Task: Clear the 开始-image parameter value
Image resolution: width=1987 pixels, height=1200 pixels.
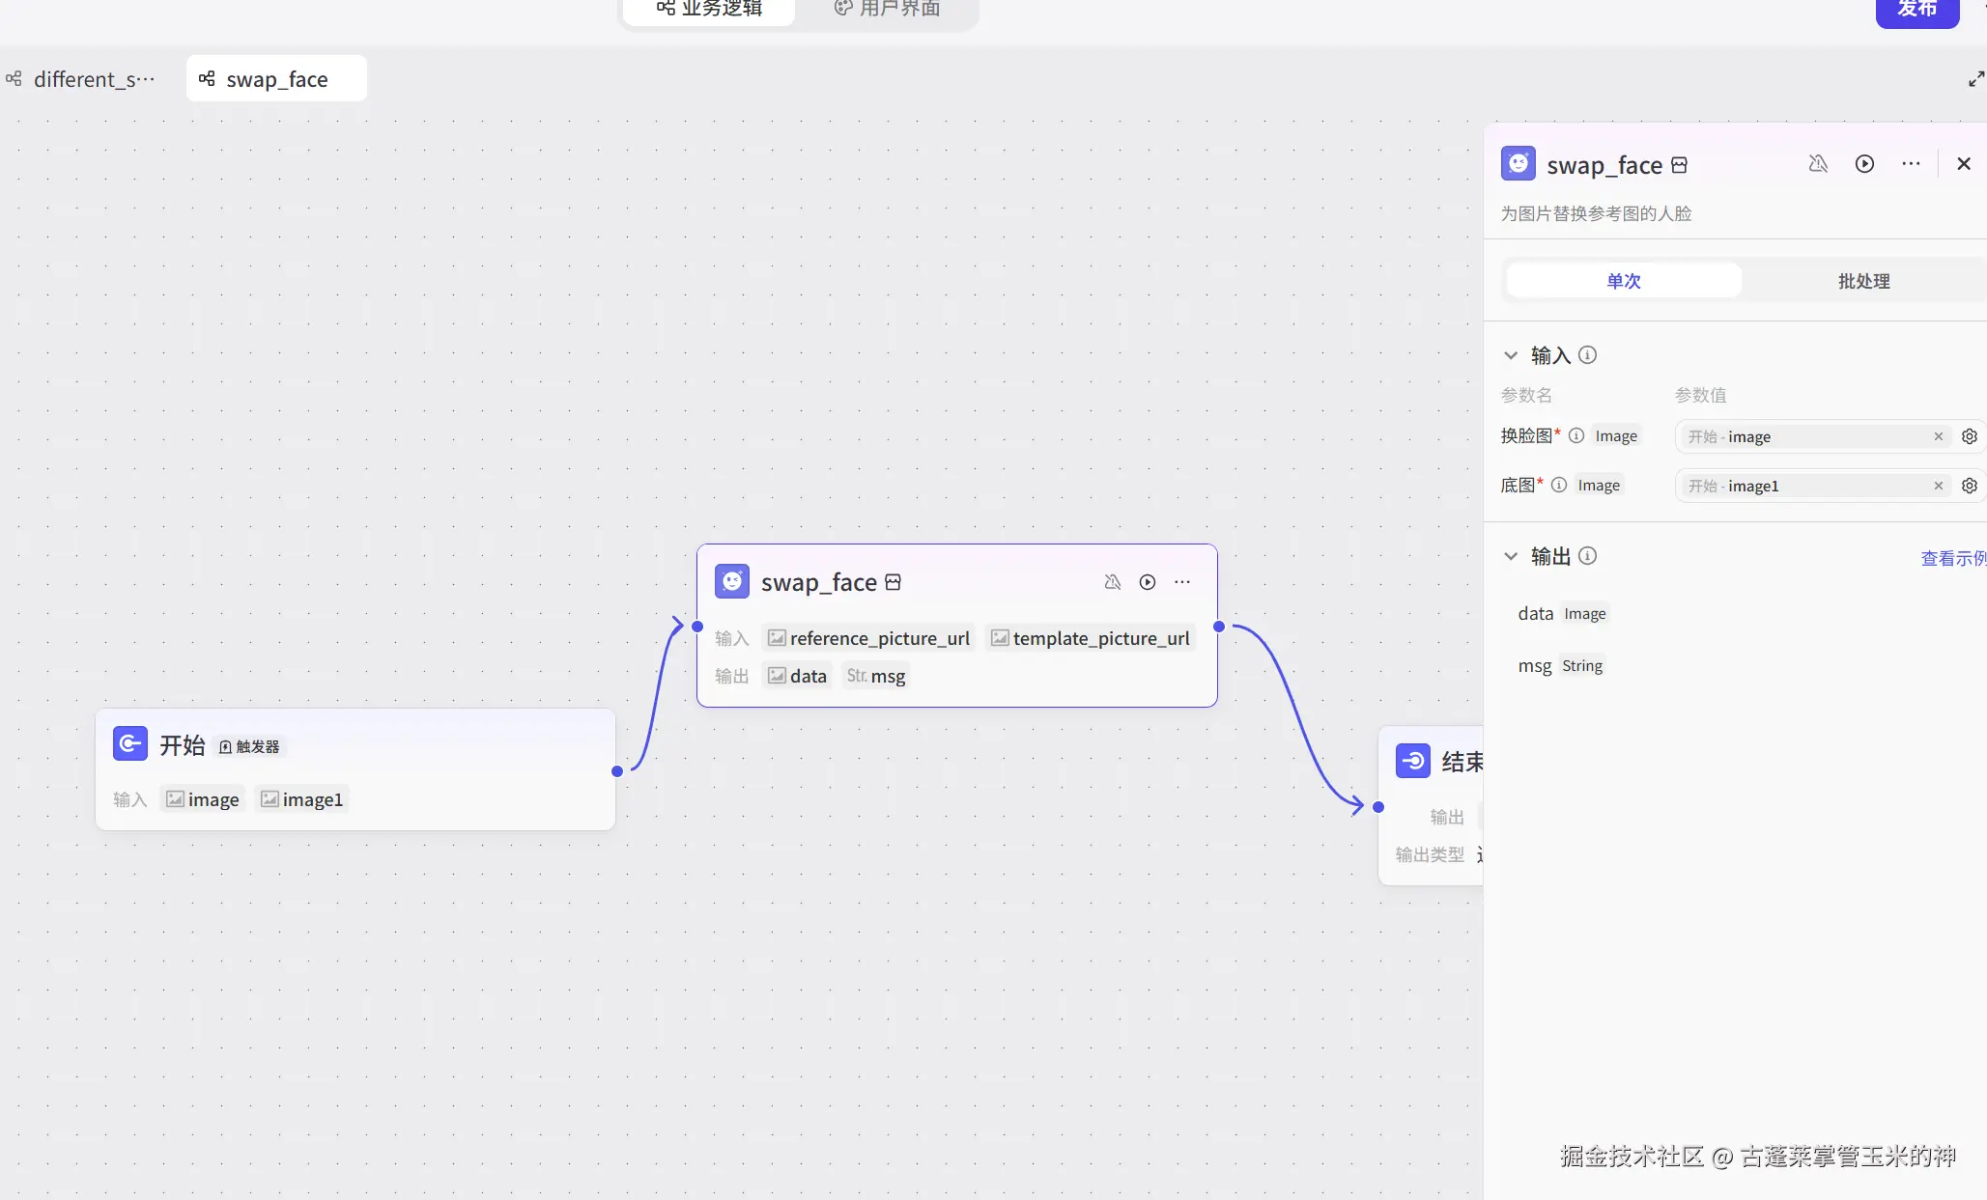Action: point(1938,436)
